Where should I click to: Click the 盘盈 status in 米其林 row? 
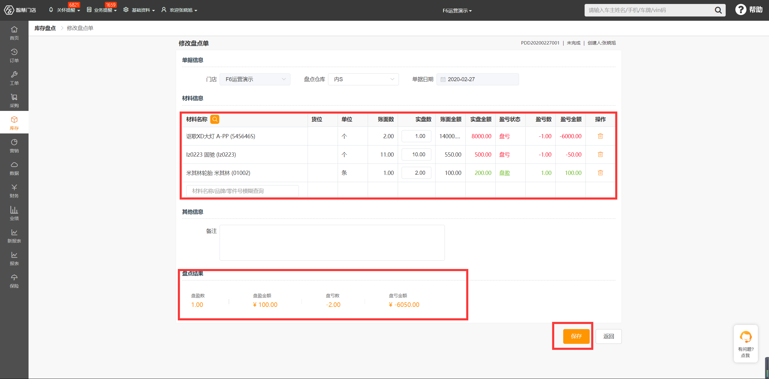pyautogui.click(x=505, y=173)
